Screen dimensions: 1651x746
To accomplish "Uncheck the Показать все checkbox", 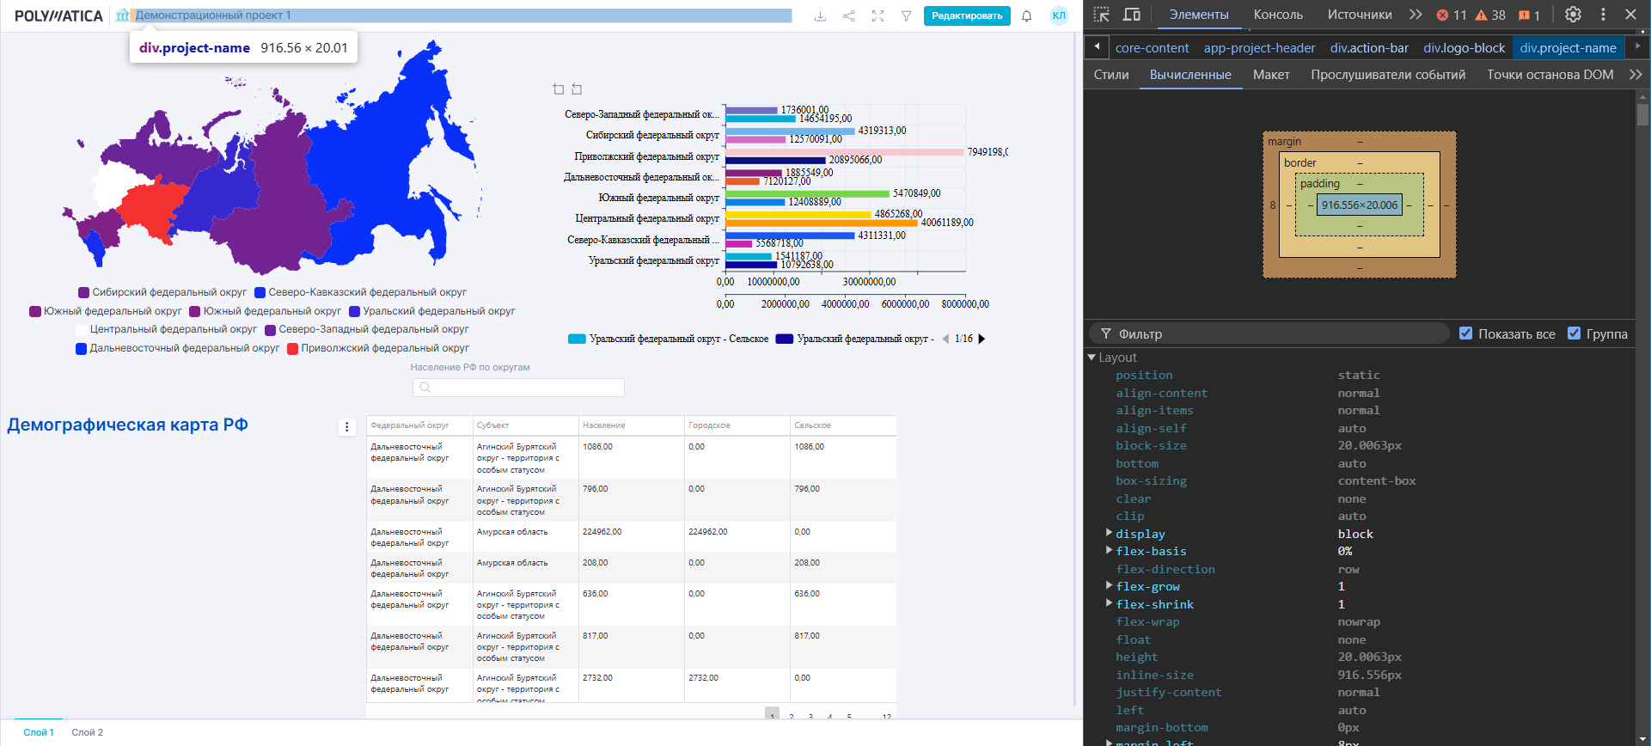I will point(1465,333).
